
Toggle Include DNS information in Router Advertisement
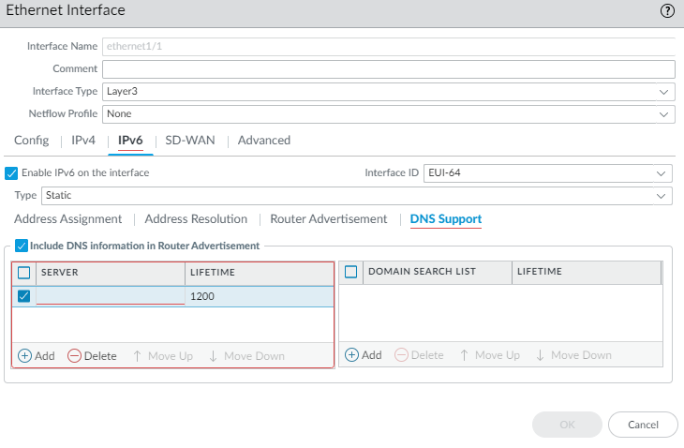point(22,246)
